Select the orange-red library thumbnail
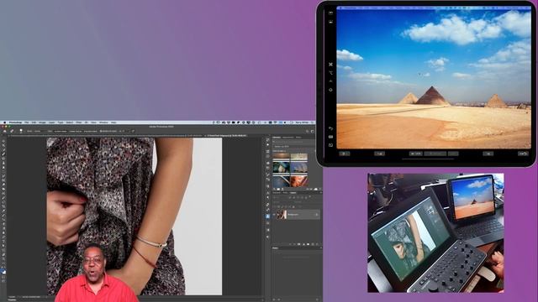The image size is (538, 302). (299, 180)
